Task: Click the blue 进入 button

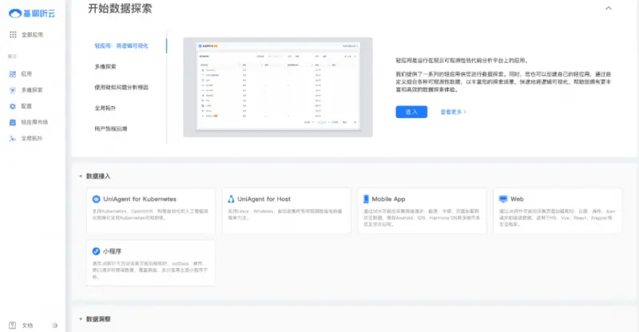Action: click(411, 112)
